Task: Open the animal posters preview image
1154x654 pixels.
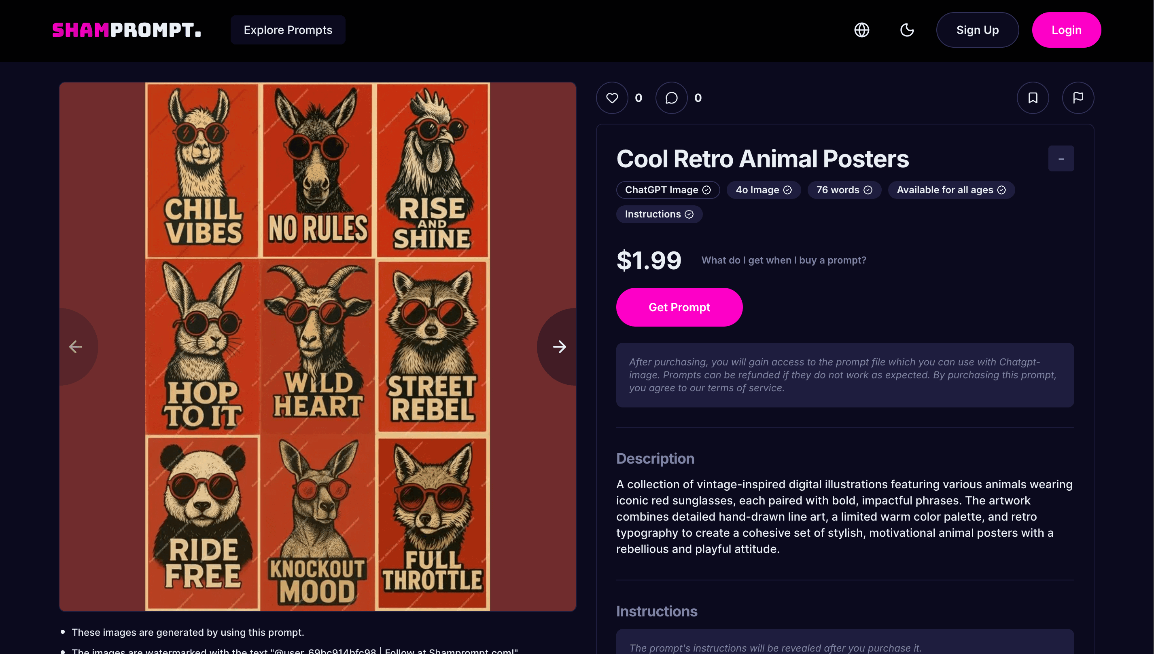Action: 317,347
